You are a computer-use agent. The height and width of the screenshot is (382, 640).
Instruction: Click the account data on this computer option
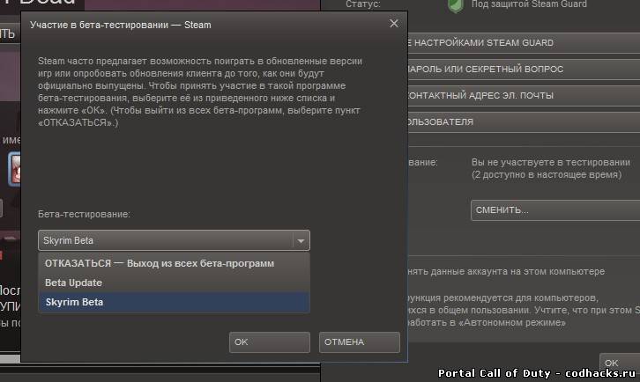coord(506,271)
